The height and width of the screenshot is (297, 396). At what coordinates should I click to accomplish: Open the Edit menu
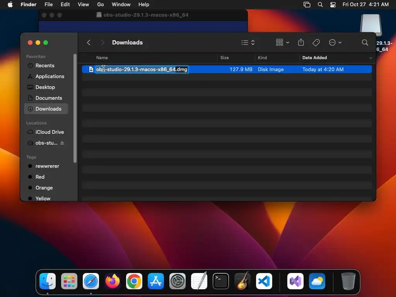pyautogui.click(x=65, y=5)
